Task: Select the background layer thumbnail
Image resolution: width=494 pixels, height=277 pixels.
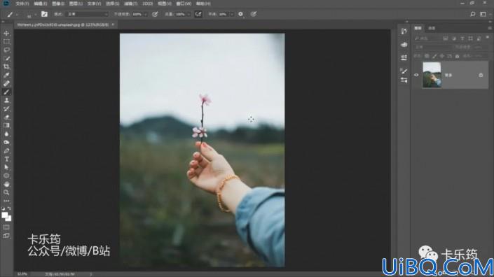Action: 432,75
